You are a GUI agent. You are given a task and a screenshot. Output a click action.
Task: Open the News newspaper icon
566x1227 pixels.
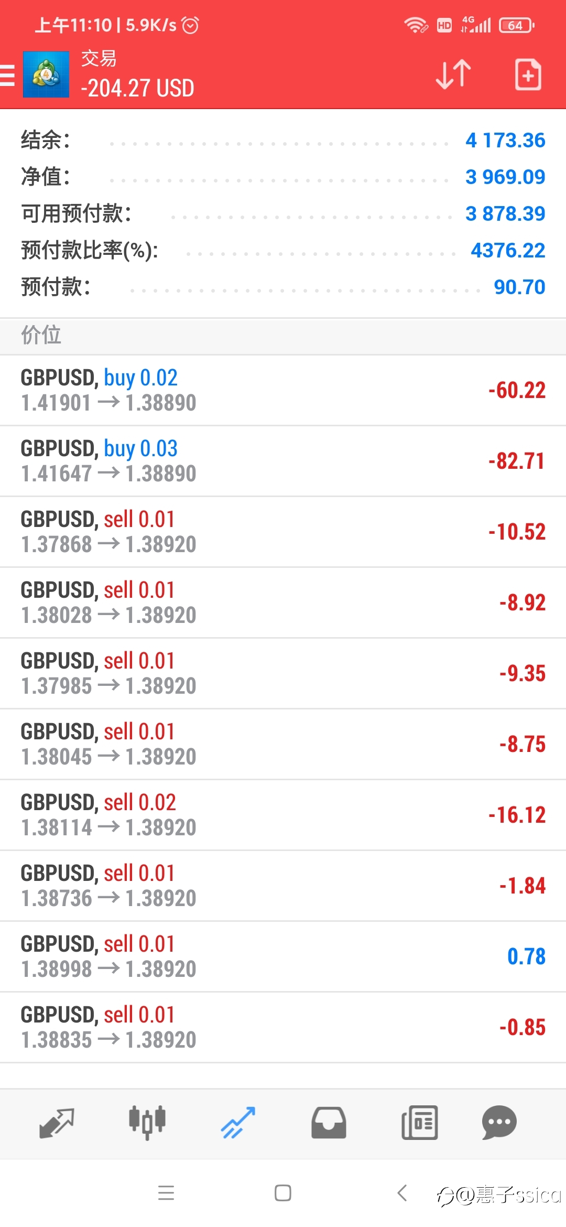tap(419, 1123)
